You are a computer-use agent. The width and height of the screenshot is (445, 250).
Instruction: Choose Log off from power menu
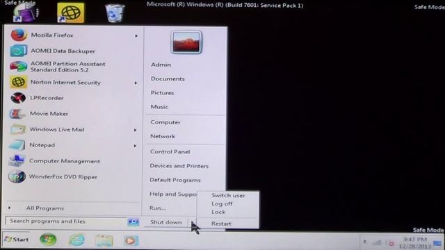(x=222, y=203)
